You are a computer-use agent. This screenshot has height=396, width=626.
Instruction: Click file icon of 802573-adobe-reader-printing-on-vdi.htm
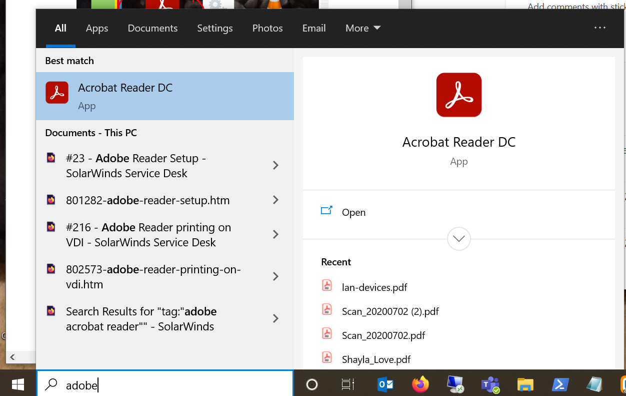(51, 269)
